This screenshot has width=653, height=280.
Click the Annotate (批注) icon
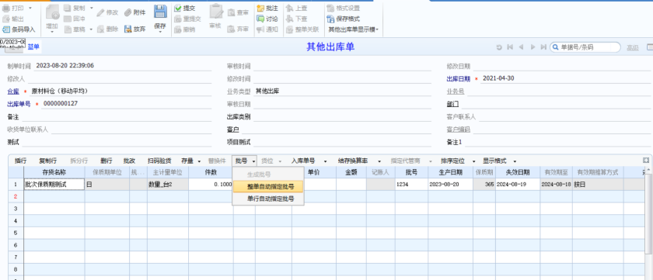pos(260,8)
